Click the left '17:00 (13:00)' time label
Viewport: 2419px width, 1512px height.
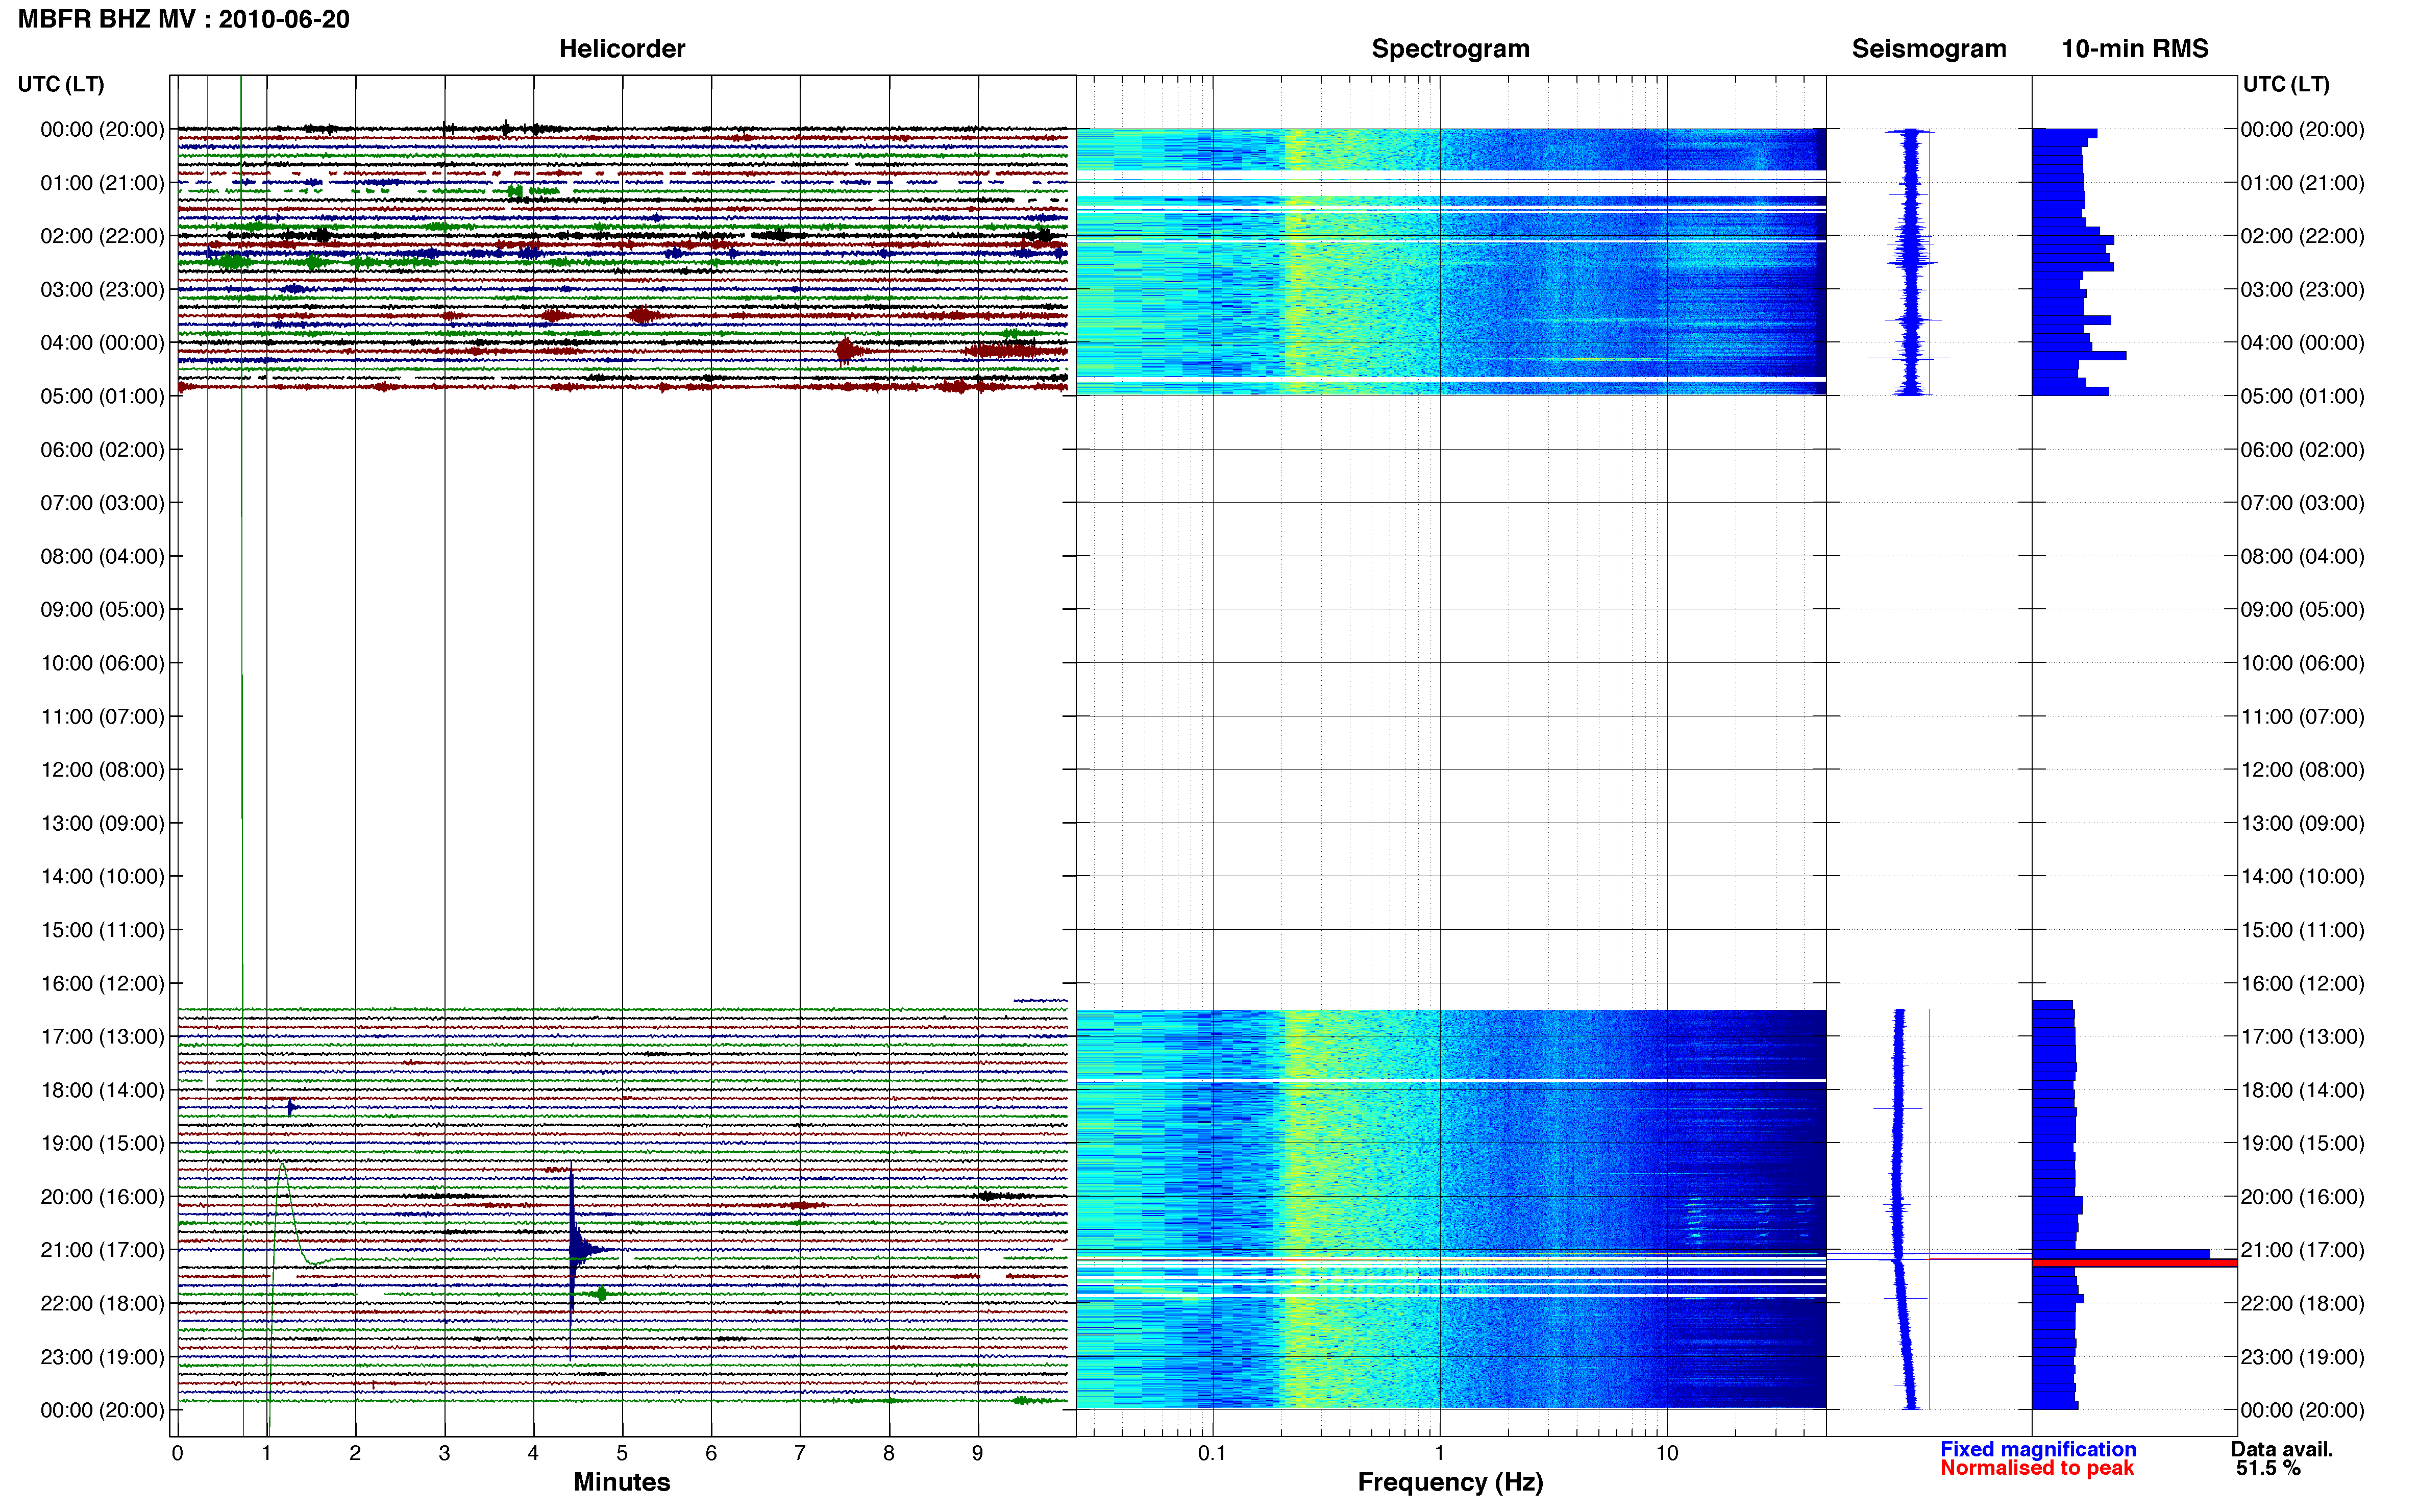click(x=102, y=1037)
